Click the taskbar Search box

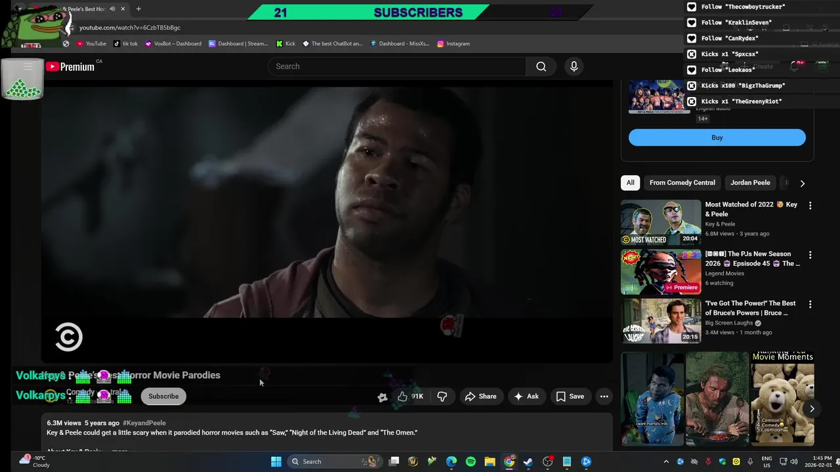tap(336, 462)
